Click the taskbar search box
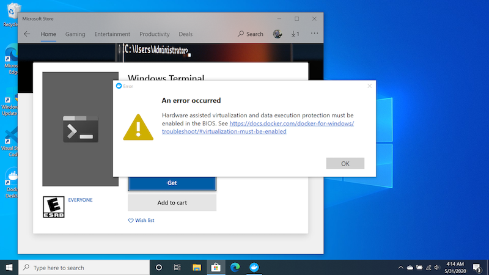The image size is (489, 275). (84, 268)
